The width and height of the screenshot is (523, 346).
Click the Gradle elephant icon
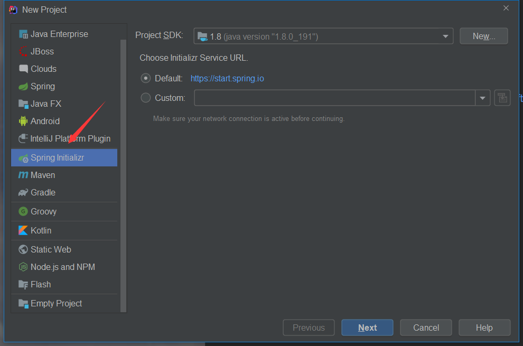point(23,192)
